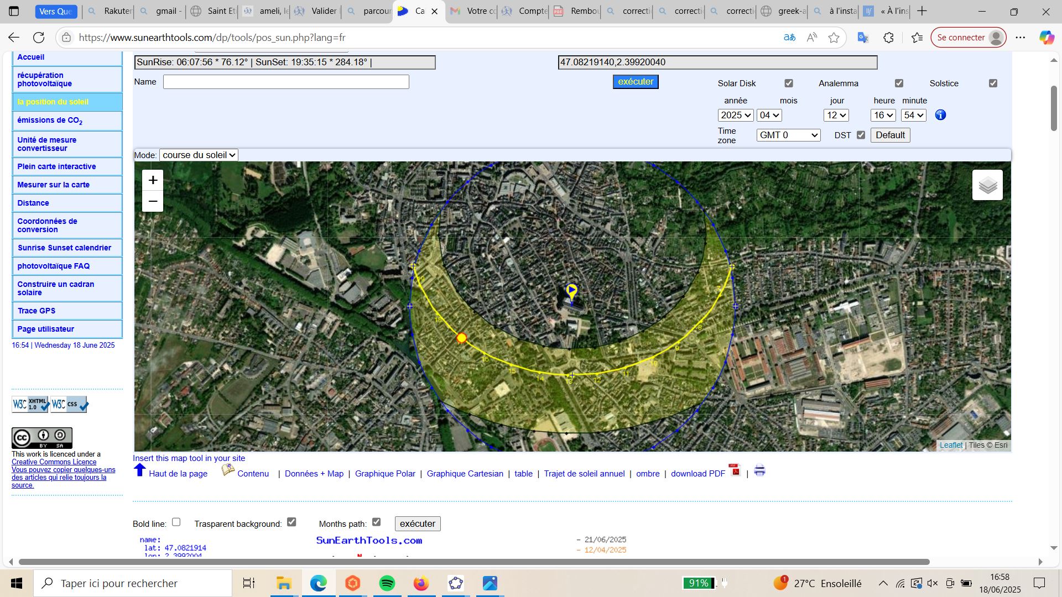Click the blue up arrow icon

coord(140,470)
